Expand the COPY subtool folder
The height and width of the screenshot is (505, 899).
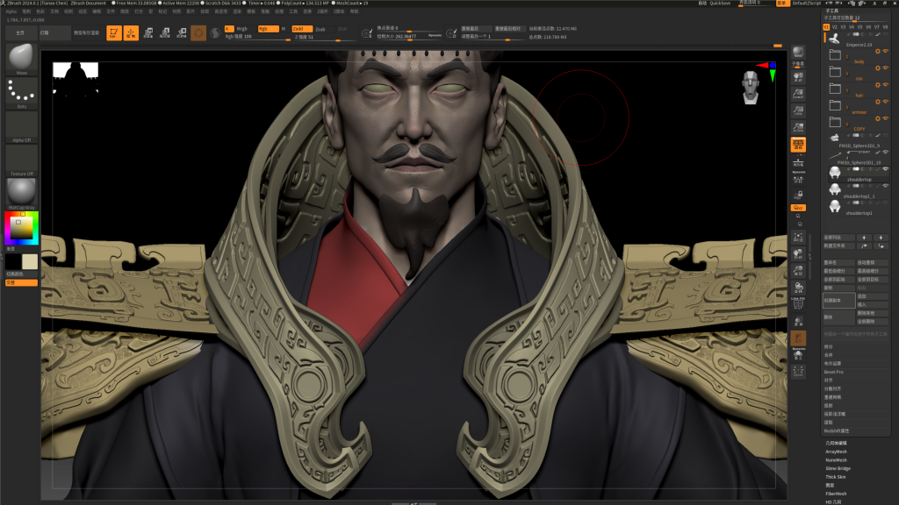(x=836, y=123)
